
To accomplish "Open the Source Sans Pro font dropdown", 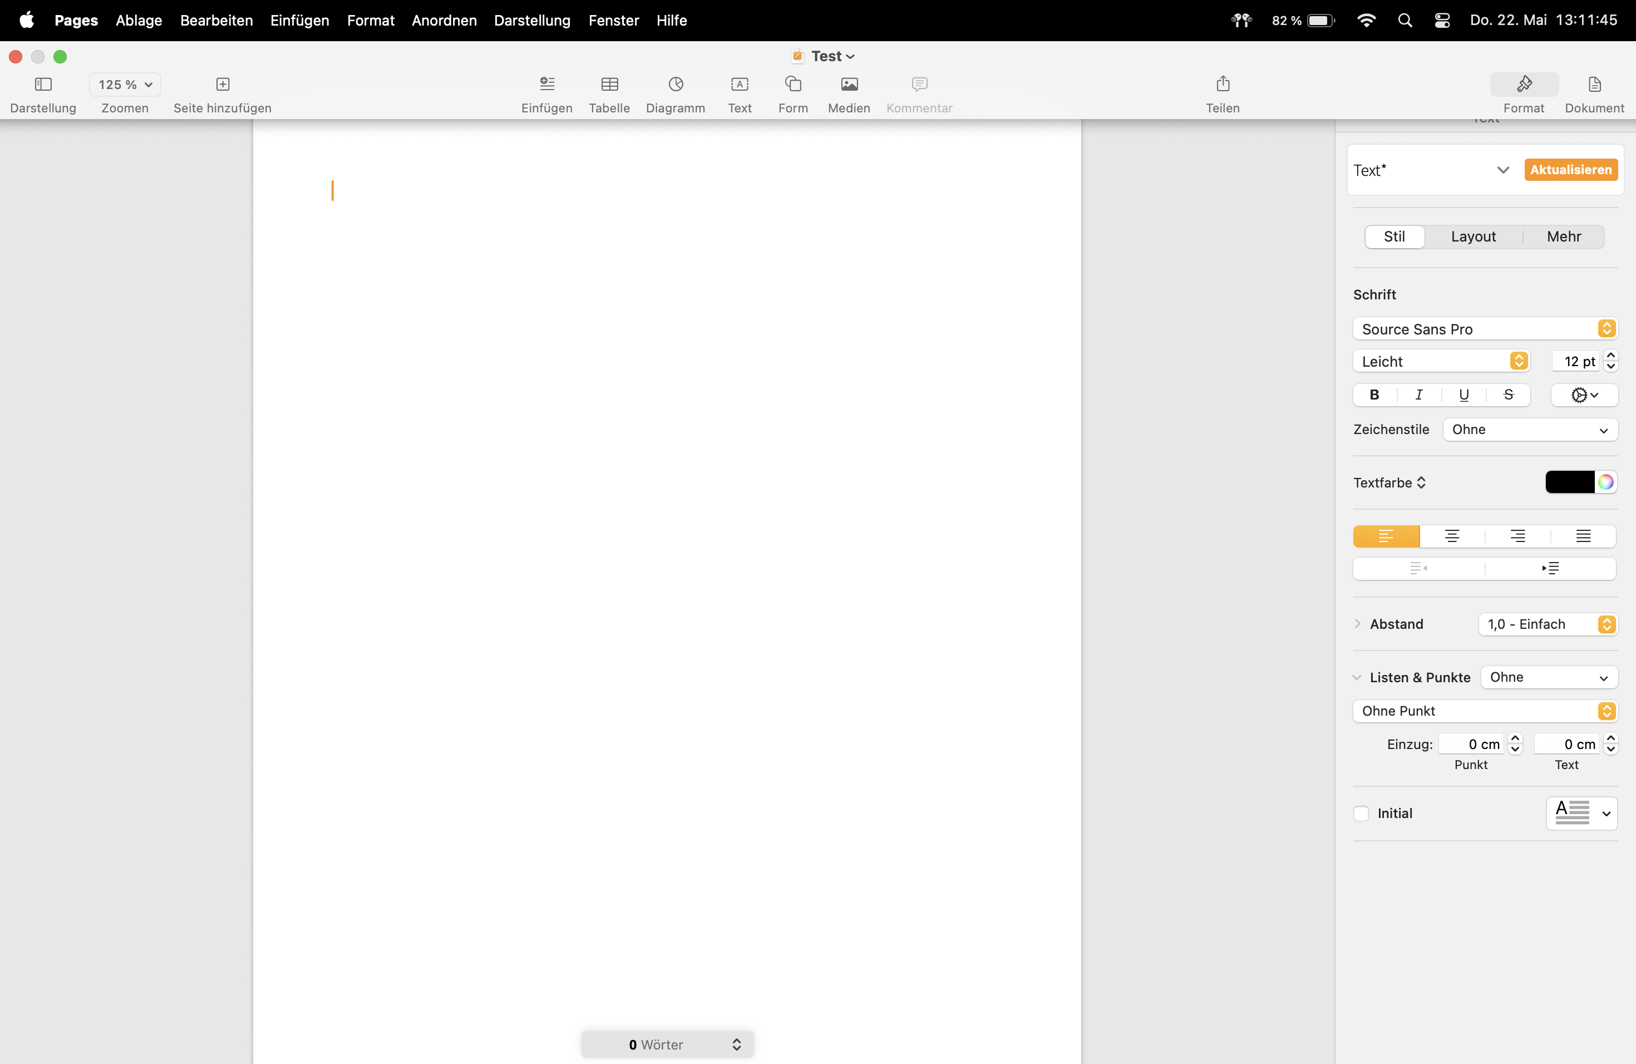I will point(1484,329).
